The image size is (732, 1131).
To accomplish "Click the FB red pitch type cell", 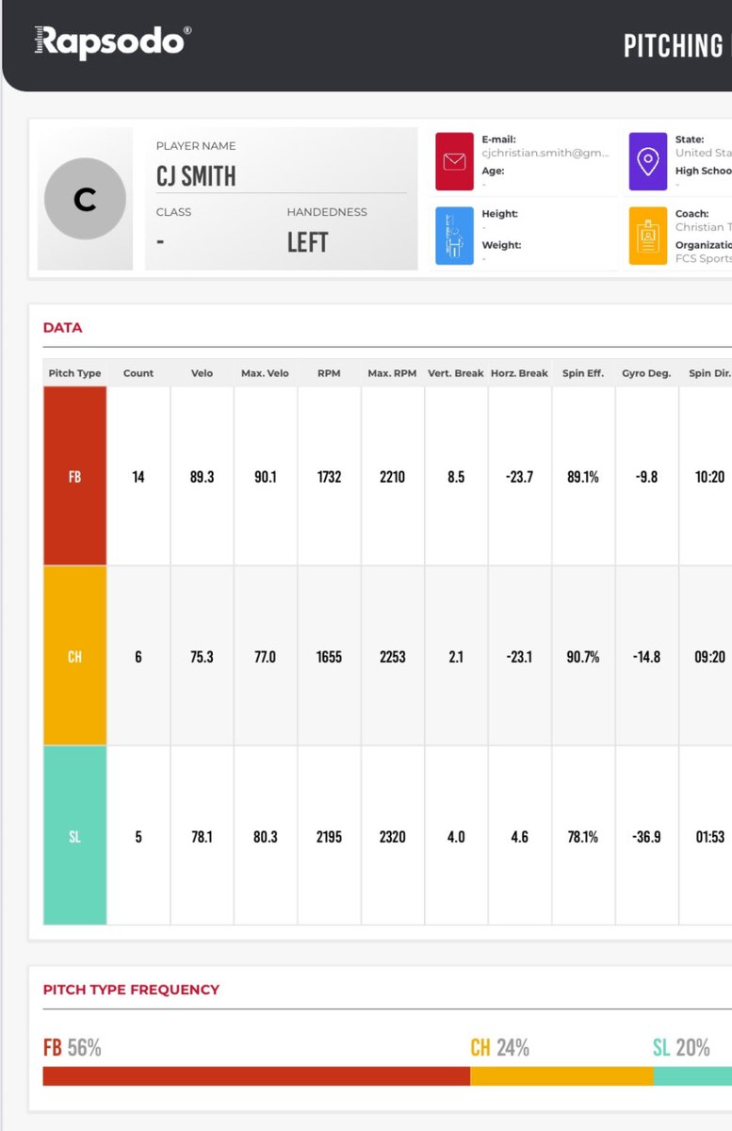I will (x=74, y=476).
